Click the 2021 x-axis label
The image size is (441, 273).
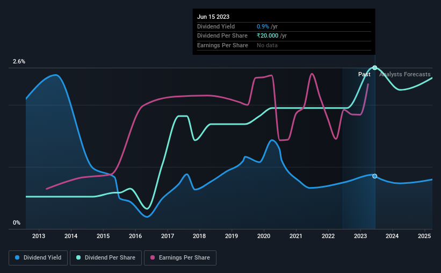296,236
